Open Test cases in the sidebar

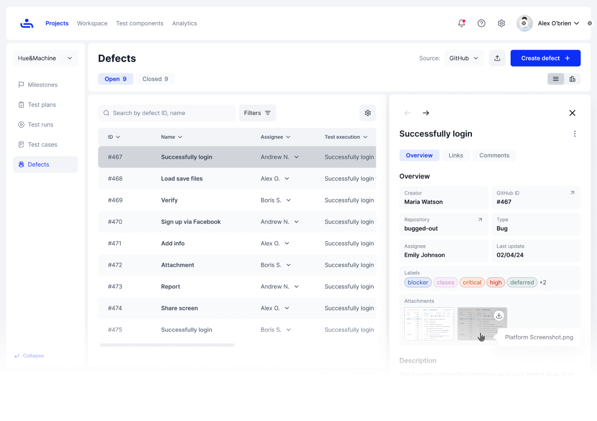45,145
